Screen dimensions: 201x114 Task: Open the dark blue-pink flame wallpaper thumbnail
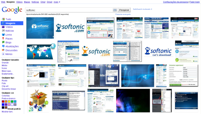133,100
